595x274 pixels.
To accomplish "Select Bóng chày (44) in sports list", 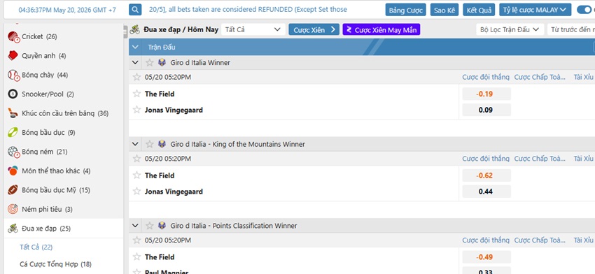I will 64,75.
